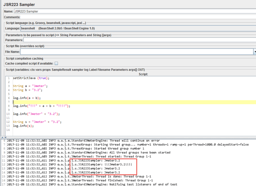Click line number 14 in script gutter
This screenshot has height=186, width=256.
click(x=8, y=130)
